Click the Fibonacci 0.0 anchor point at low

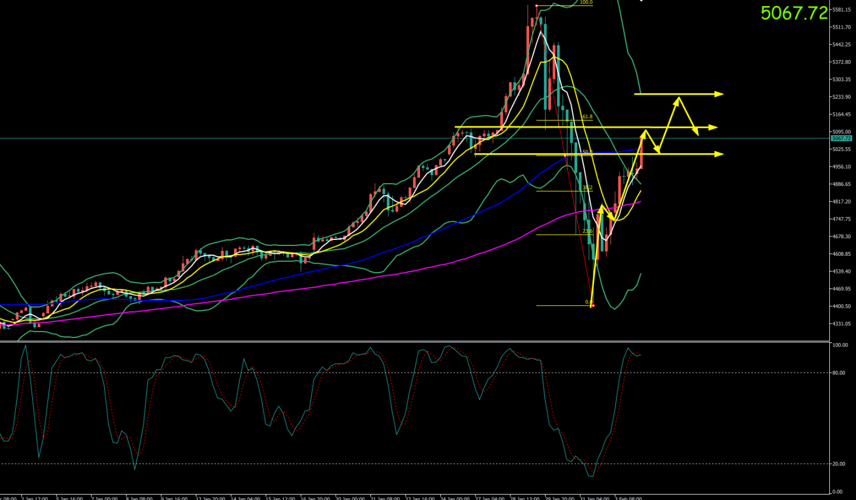pos(592,305)
